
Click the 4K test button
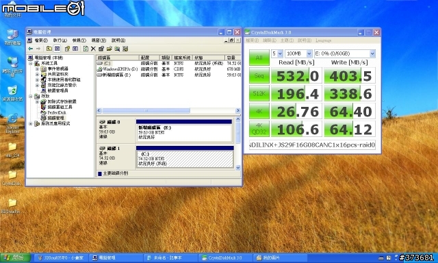[x=259, y=111]
